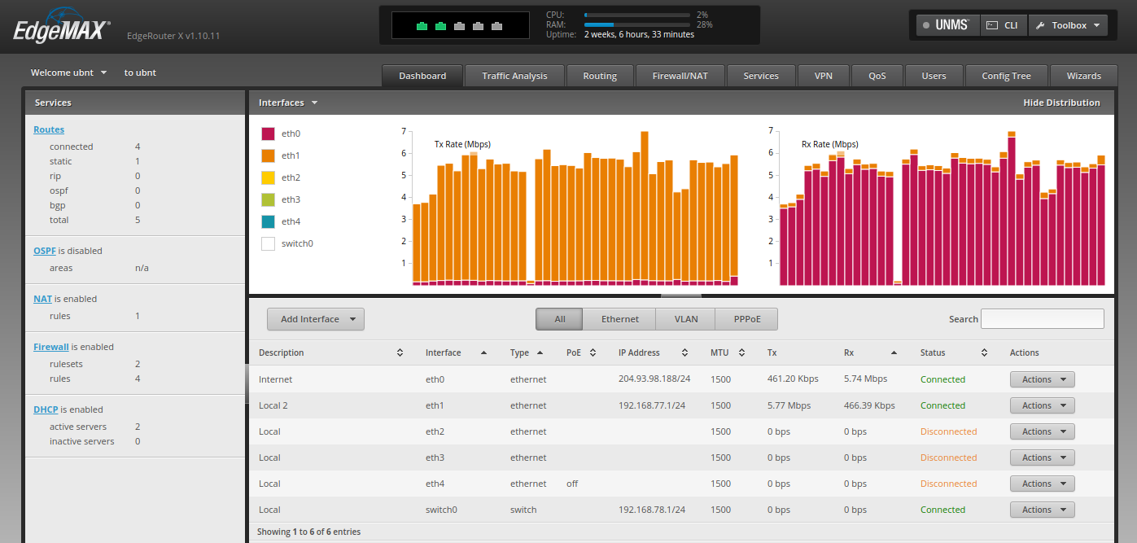Click first green port icon in header
The width and height of the screenshot is (1137, 543).
coord(422,26)
